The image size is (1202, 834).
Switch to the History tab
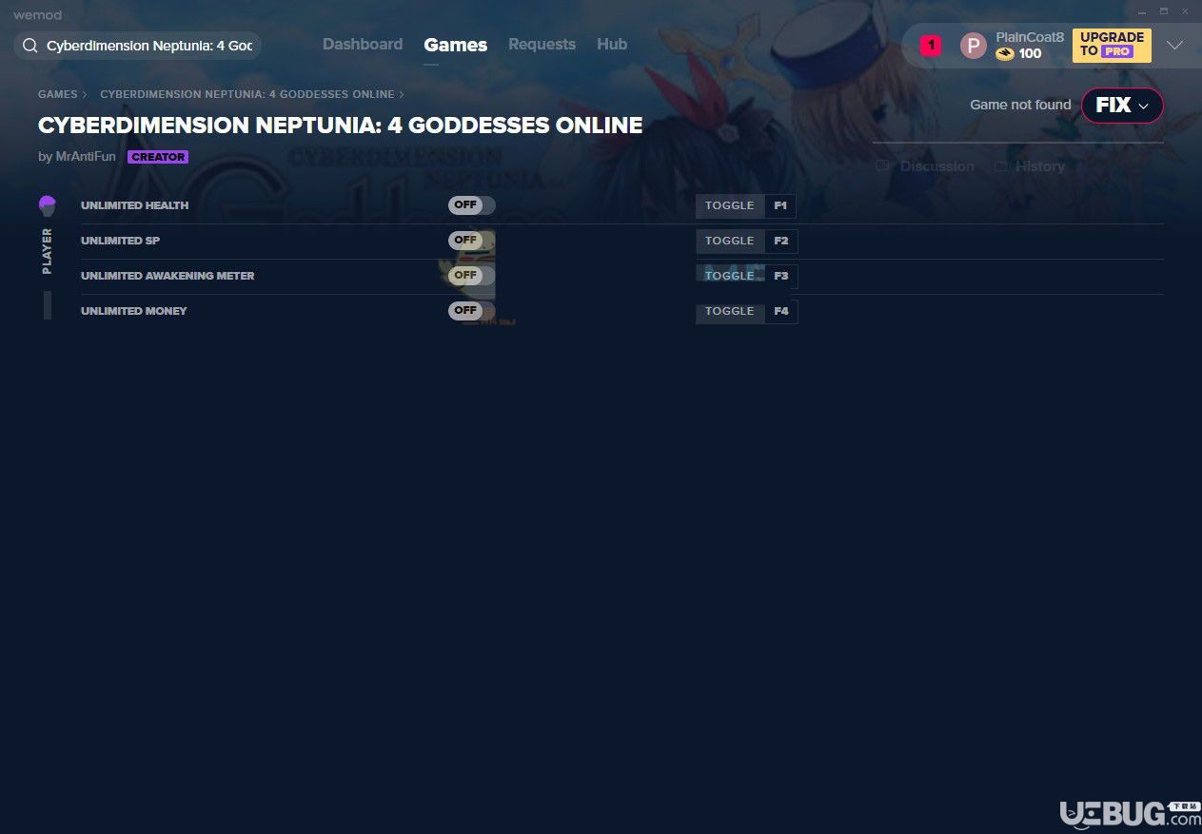(x=1040, y=166)
